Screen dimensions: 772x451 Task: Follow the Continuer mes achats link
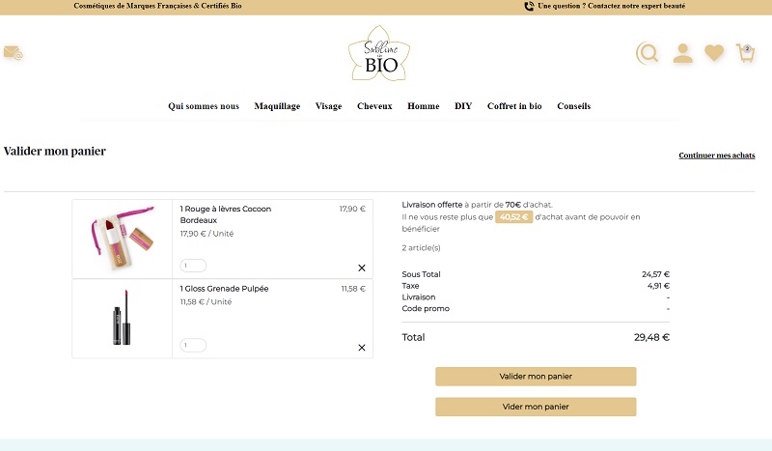(x=717, y=155)
